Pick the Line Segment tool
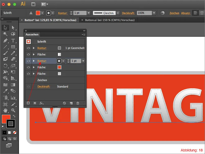The image size is (205, 154). click(x=5, y=47)
